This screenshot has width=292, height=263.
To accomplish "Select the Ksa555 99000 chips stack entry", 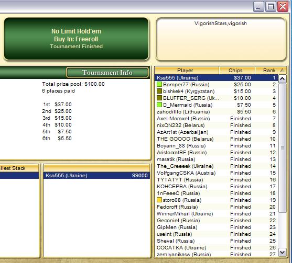I will 96,176.
